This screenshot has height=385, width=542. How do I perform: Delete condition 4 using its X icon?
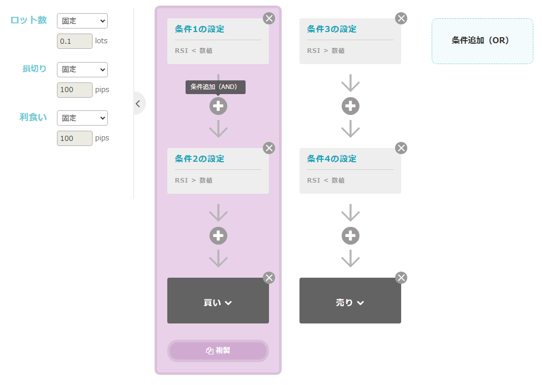(401, 148)
